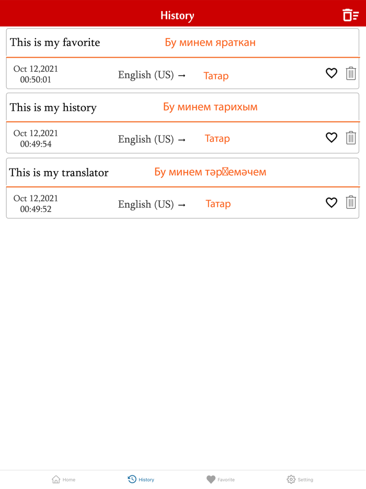Image resolution: width=366 pixels, height=489 pixels.
Task: Toggle the heart on the translator entry
Action: pos(331,203)
